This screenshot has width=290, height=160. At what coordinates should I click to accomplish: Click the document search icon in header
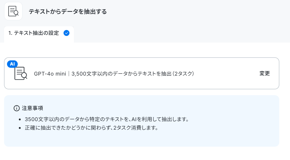(x=13, y=11)
